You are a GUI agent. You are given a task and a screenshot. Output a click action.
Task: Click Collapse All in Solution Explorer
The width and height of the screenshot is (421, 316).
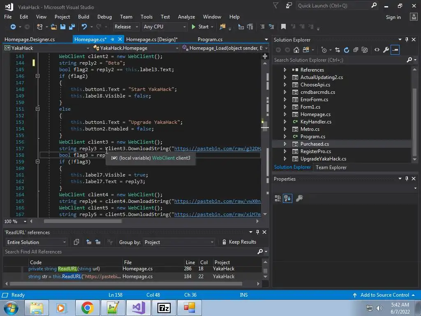coord(356,50)
